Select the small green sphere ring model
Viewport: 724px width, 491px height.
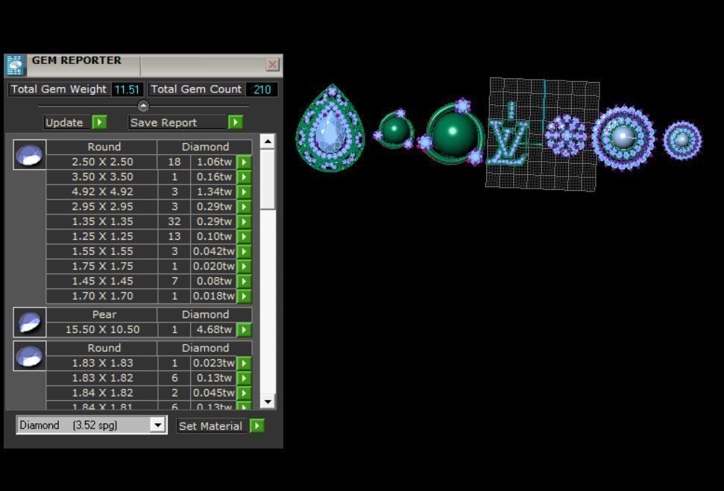[x=394, y=130]
